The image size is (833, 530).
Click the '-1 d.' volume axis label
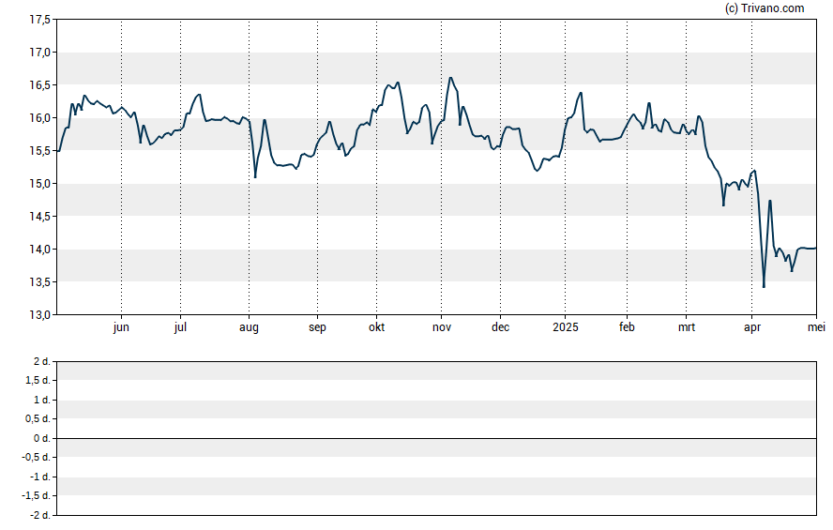click(40, 477)
